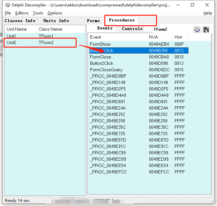
Task: Click RVA value 0049CBA0
Action: (159, 57)
